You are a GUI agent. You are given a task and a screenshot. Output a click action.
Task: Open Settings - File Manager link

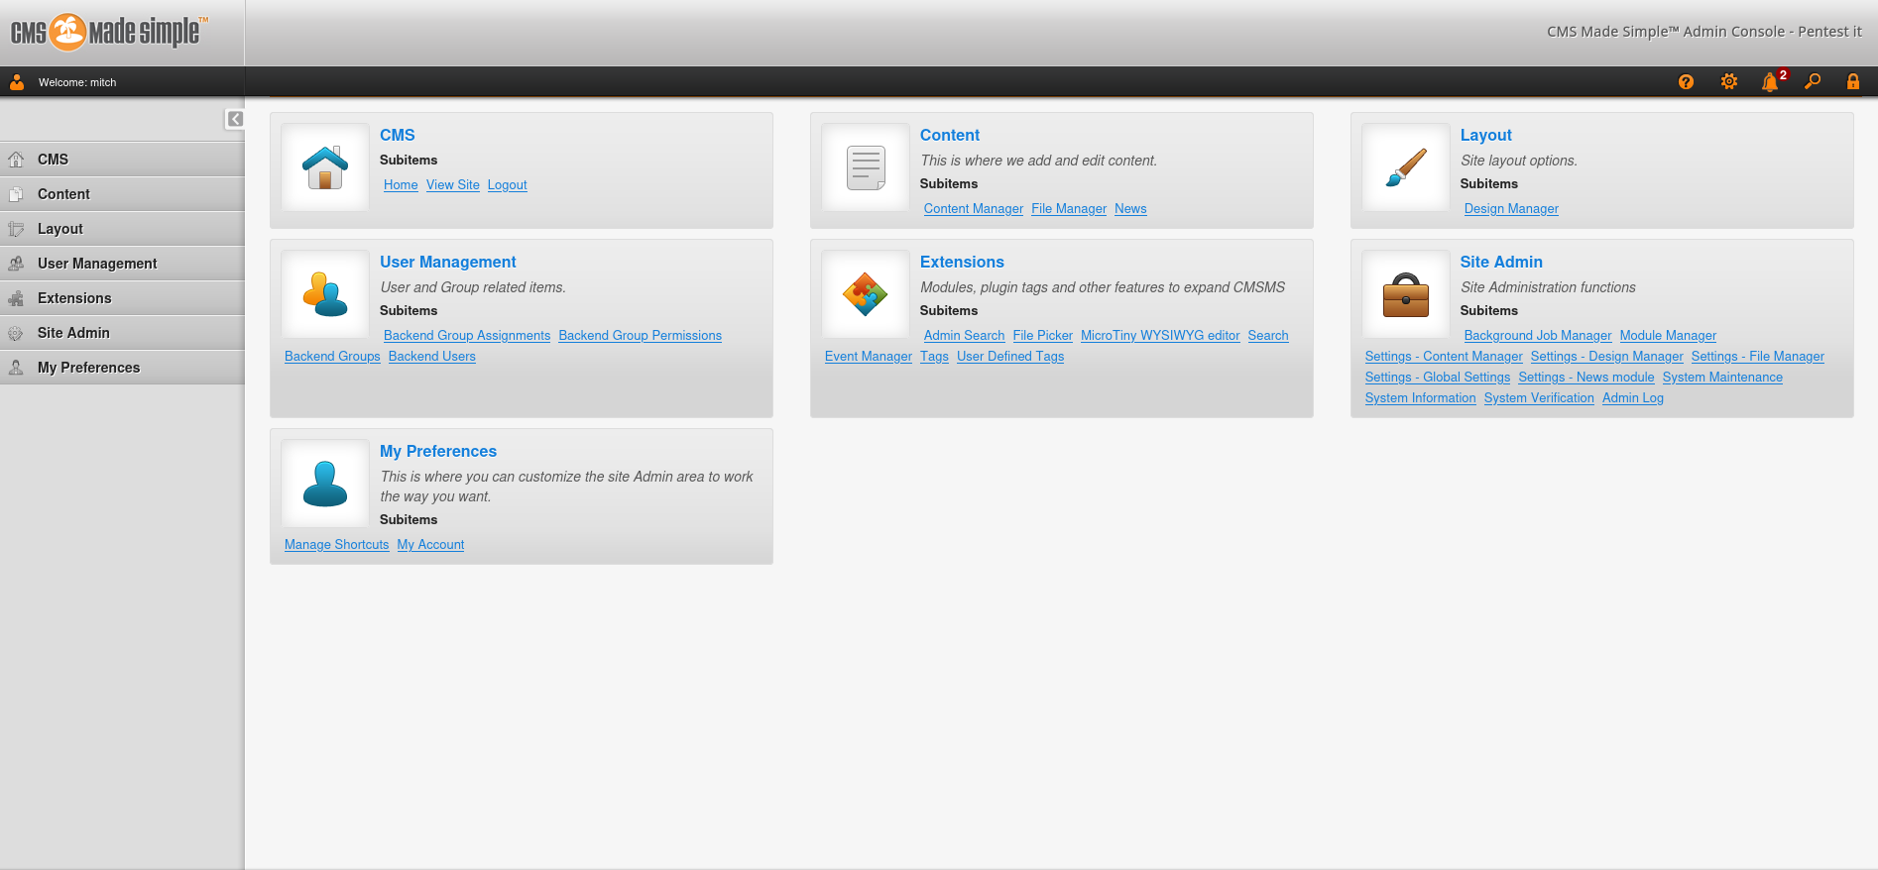pyautogui.click(x=1758, y=357)
